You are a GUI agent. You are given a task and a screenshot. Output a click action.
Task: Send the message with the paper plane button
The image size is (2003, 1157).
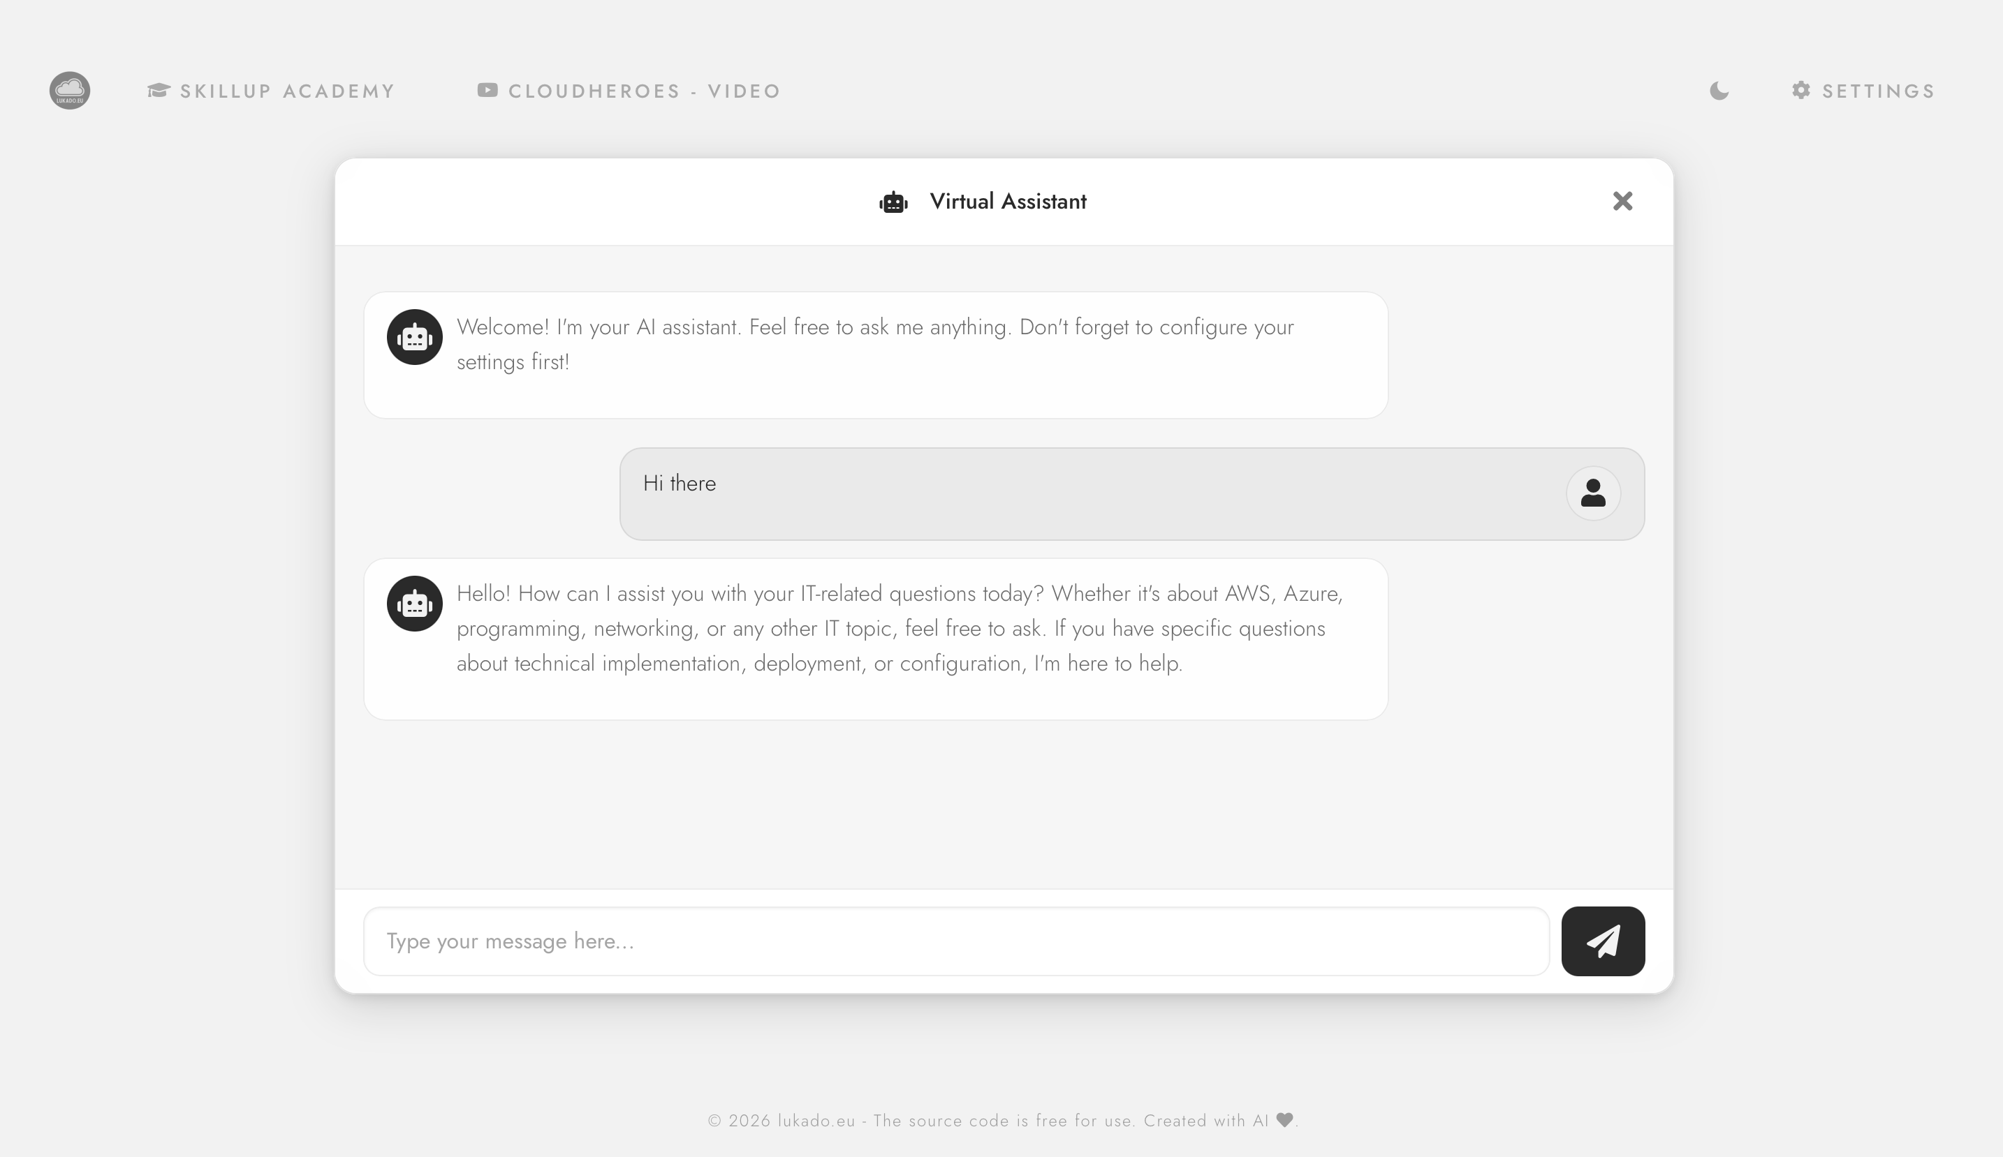coord(1602,941)
